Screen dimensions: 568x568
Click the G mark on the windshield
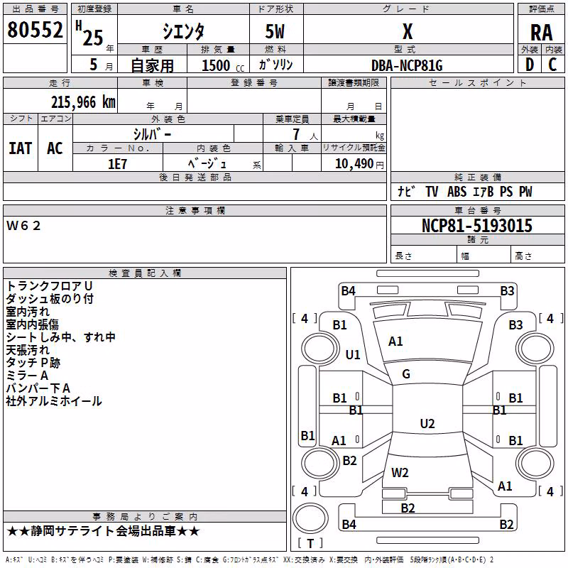tap(406, 373)
